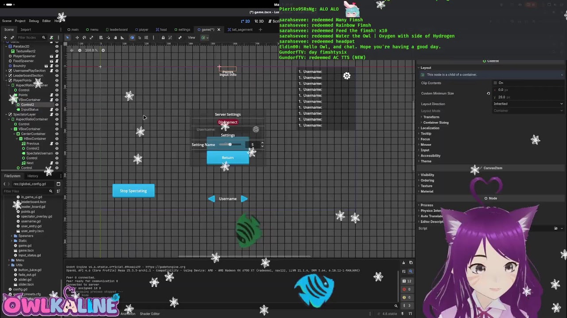Viewport: 567px width, 318px height.
Task: Select the Setting Name slider in canvas
Action: tap(230, 144)
